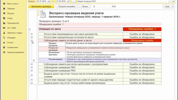Click the organization field Новый интерьер ООО
This screenshot has width=178, height=100.
point(123,1)
